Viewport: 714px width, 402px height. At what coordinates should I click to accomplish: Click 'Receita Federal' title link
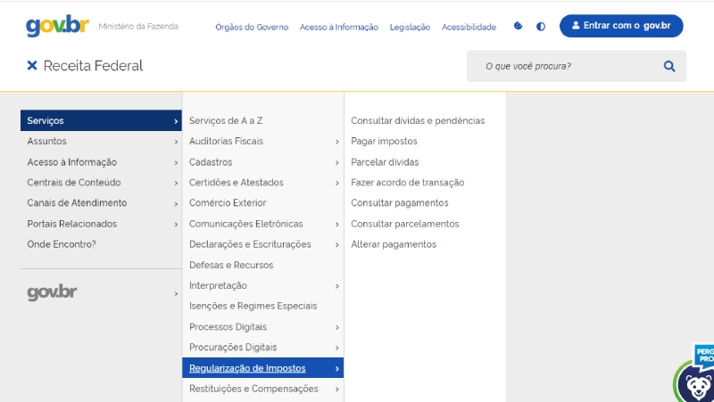click(x=93, y=65)
